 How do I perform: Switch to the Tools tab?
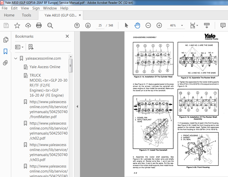click(26, 15)
